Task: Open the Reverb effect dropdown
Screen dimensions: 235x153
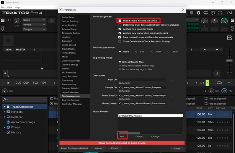Action: (34, 24)
